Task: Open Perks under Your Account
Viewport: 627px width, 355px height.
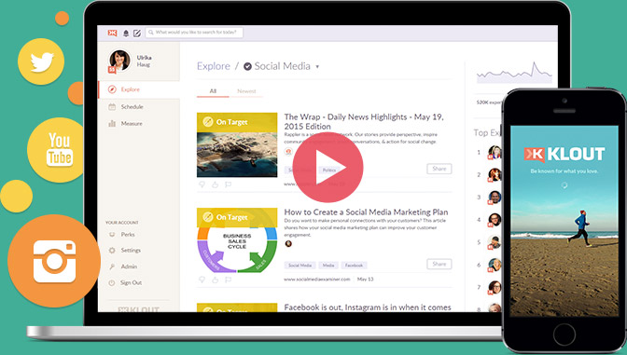Action: [128, 235]
